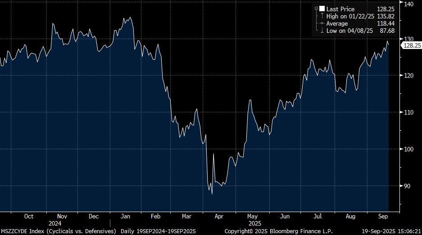Click the Oct label on time axis
Screen dimensions: 422x235
click(x=28, y=216)
